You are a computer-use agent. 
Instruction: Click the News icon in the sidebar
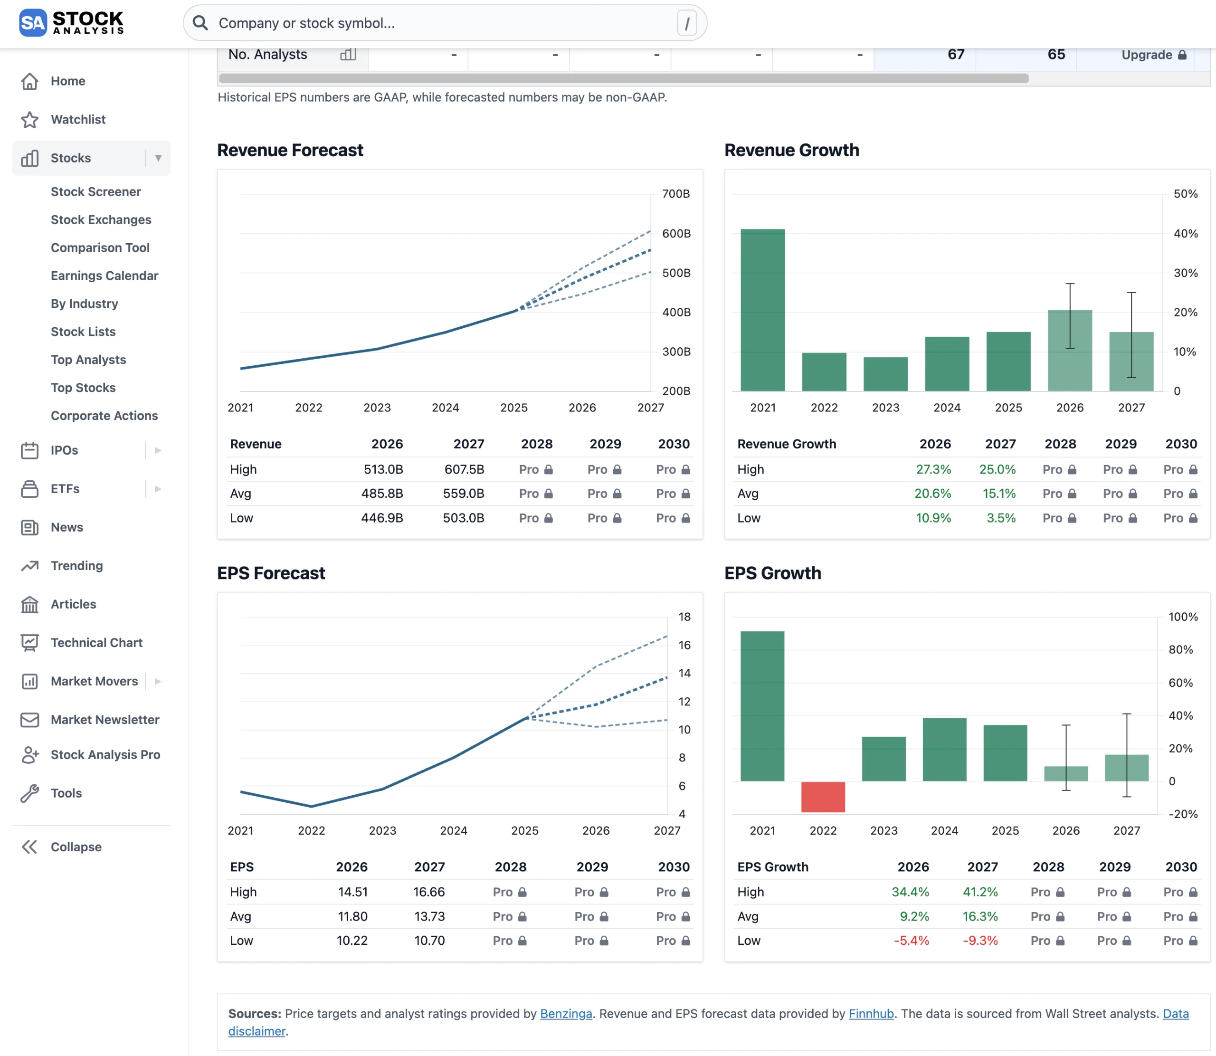(30, 527)
